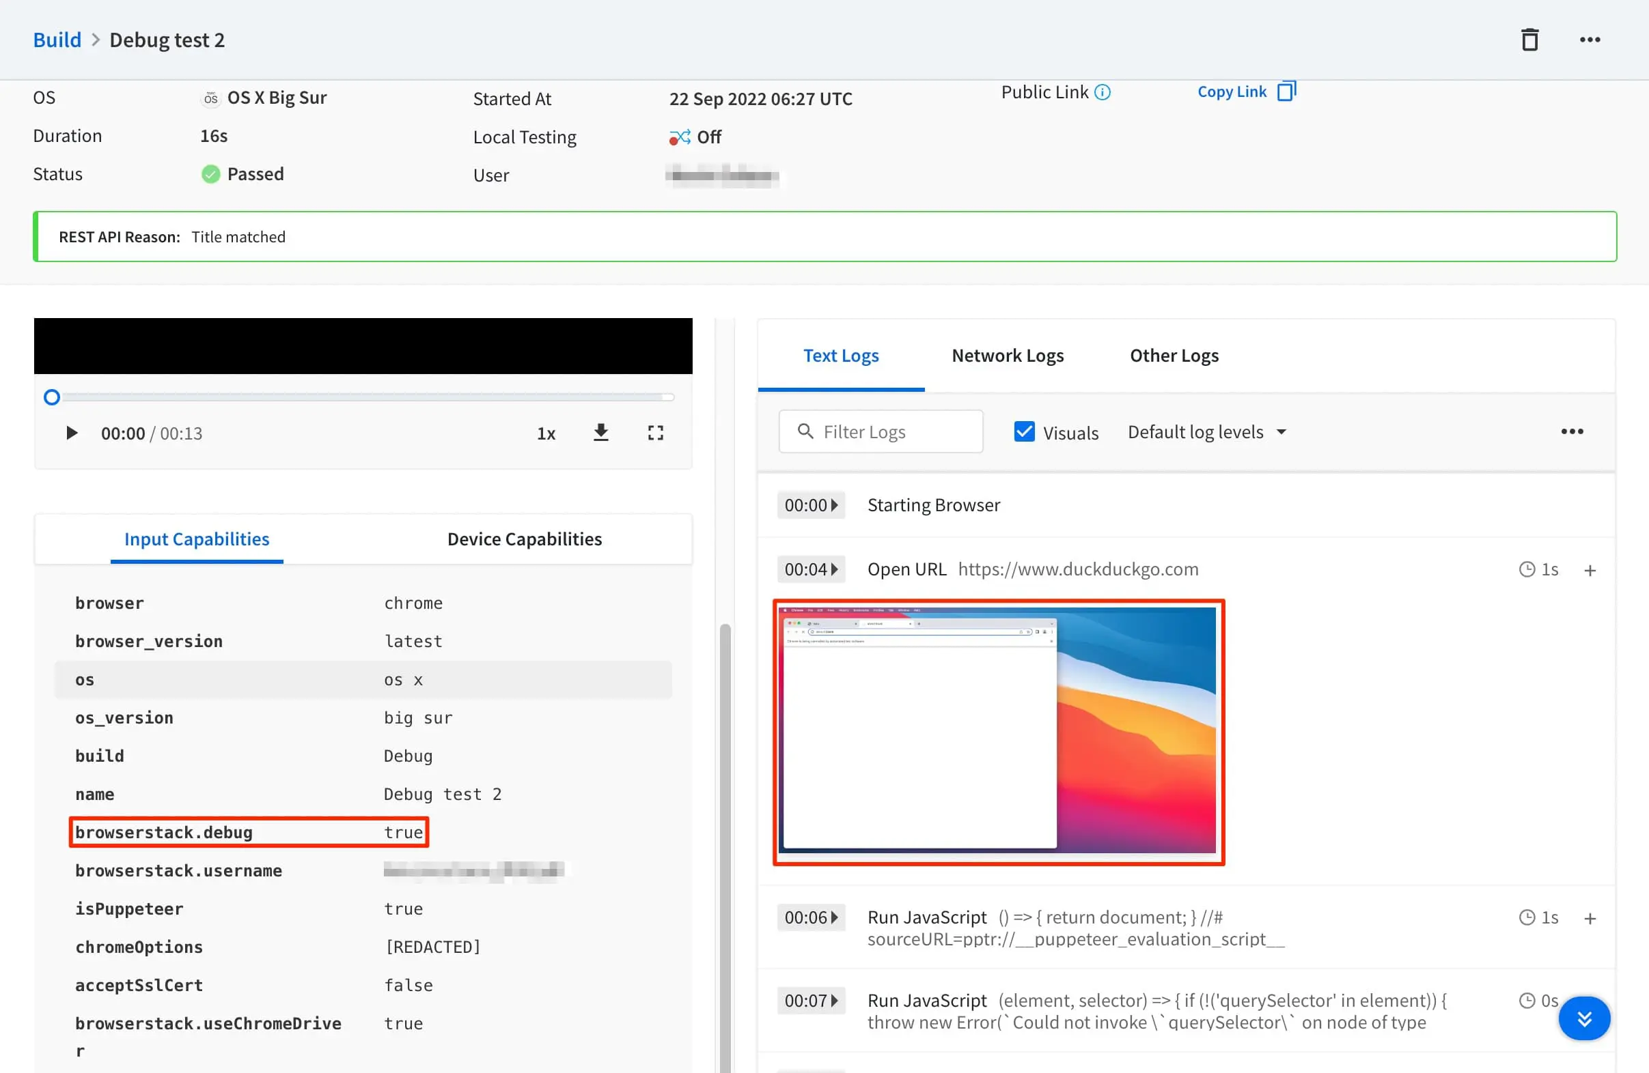Download the session video

[600, 433]
